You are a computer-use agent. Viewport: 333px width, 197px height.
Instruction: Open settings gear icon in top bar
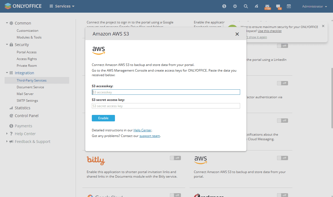coord(235,6)
